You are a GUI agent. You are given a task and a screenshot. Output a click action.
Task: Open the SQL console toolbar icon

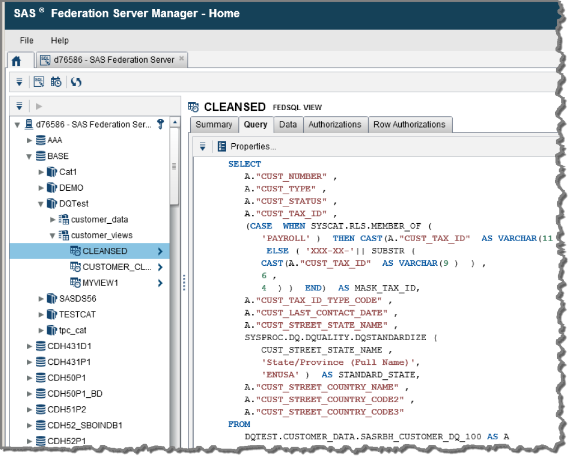coord(39,82)
